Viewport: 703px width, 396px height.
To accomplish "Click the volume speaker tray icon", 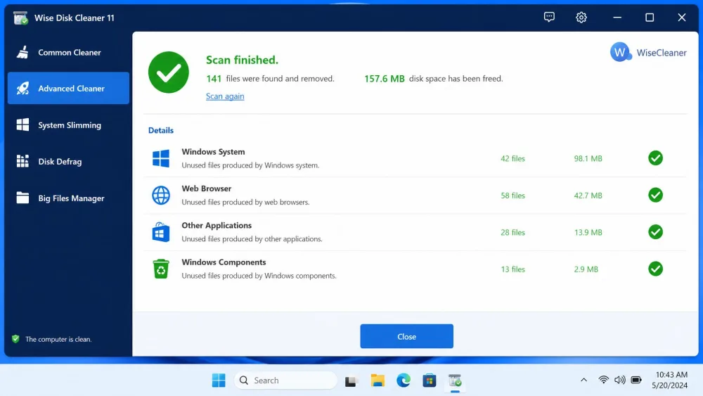I will (x=619, y=380).
